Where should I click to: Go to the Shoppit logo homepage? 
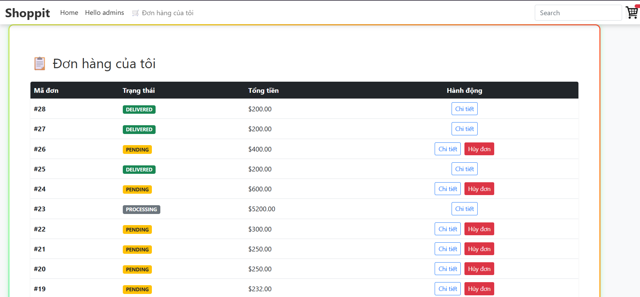click(x=27, y=13)
